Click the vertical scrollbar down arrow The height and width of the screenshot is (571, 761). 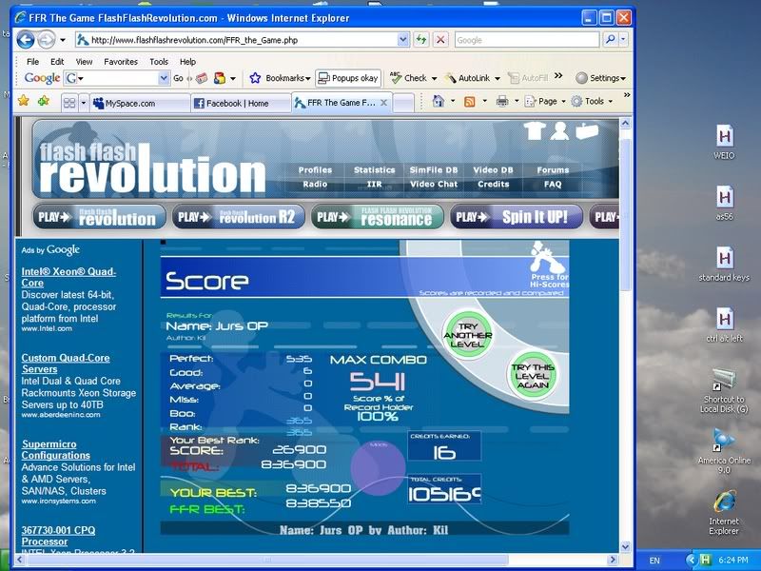pos(625,546)
